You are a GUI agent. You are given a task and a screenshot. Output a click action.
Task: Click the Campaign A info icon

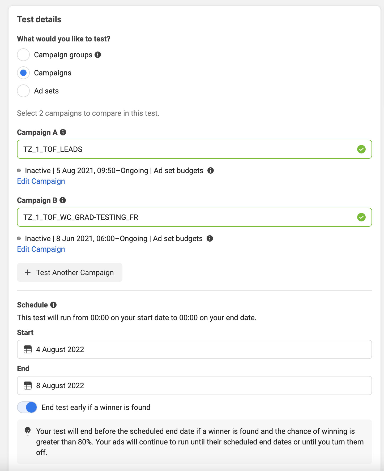(x=63, y=132)
